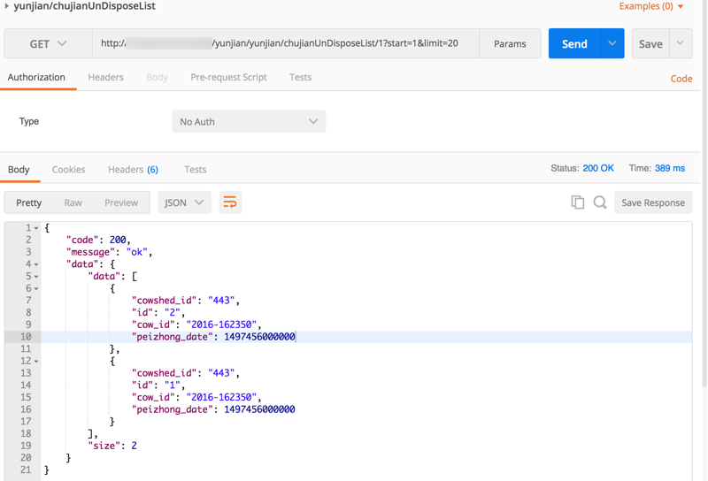This screenshot has height=481, width=708.
Task: Click the Save Response button
Action: [x=652, y=202]
